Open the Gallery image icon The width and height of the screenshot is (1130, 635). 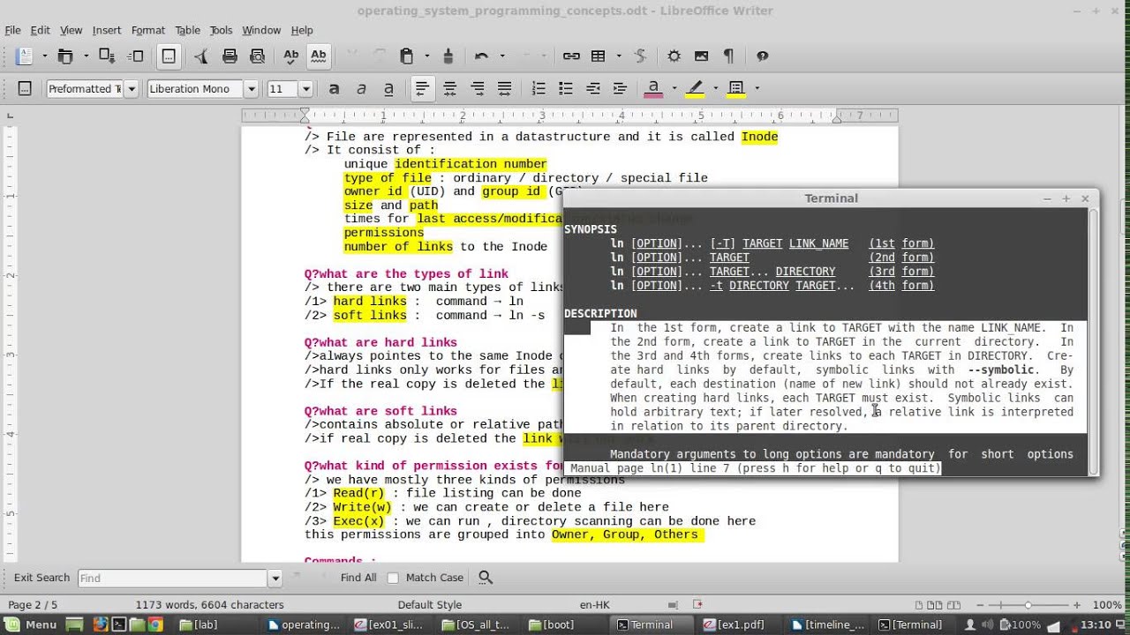(x=702, y=56)
